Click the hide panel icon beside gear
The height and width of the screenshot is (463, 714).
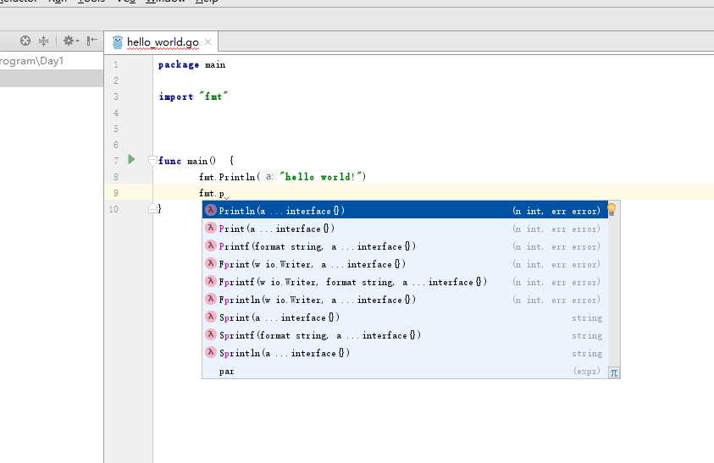pyautogui.click(x=92, y=41)
